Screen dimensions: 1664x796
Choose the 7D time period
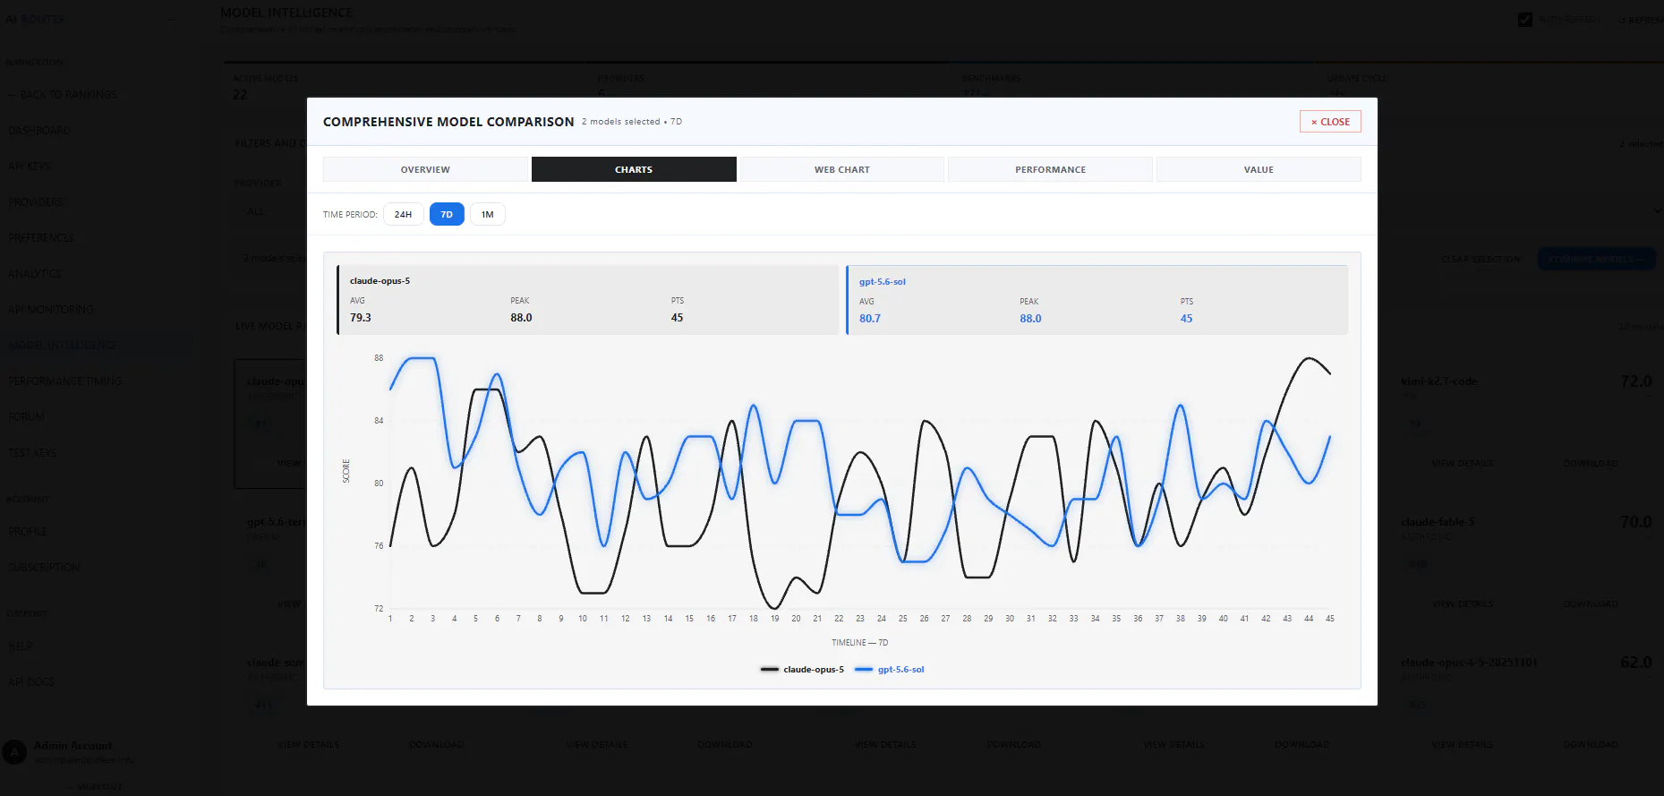(447, 214)
